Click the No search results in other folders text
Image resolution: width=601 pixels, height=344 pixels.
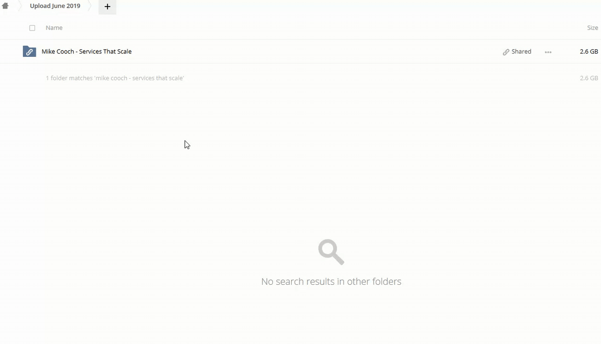click(331, 281)
